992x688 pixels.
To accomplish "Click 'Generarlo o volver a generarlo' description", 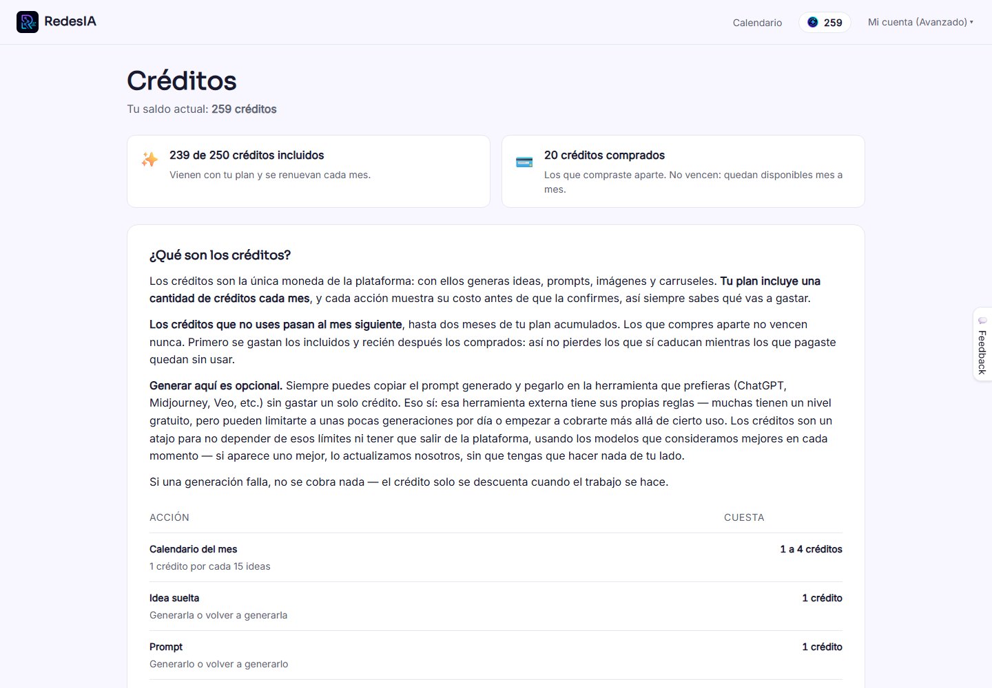I will 219,664.
